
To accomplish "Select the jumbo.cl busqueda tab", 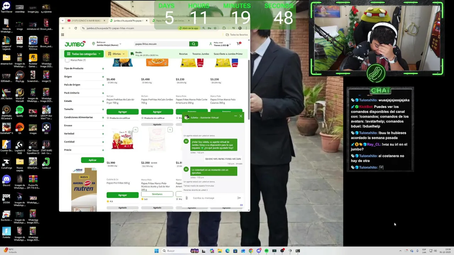I will [128, 21].
